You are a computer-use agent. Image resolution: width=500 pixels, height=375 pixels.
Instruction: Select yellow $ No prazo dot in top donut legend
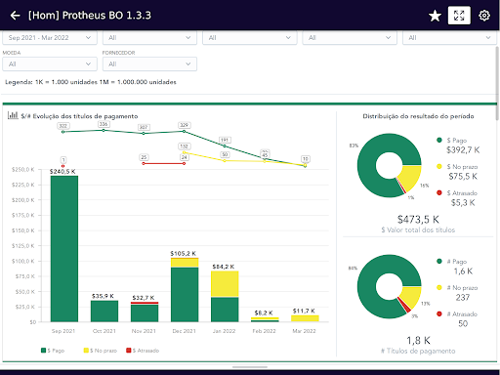439,166
